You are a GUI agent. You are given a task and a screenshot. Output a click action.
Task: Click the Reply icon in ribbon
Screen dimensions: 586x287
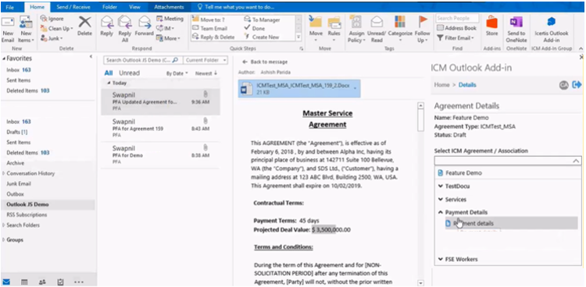pos(107,22)
